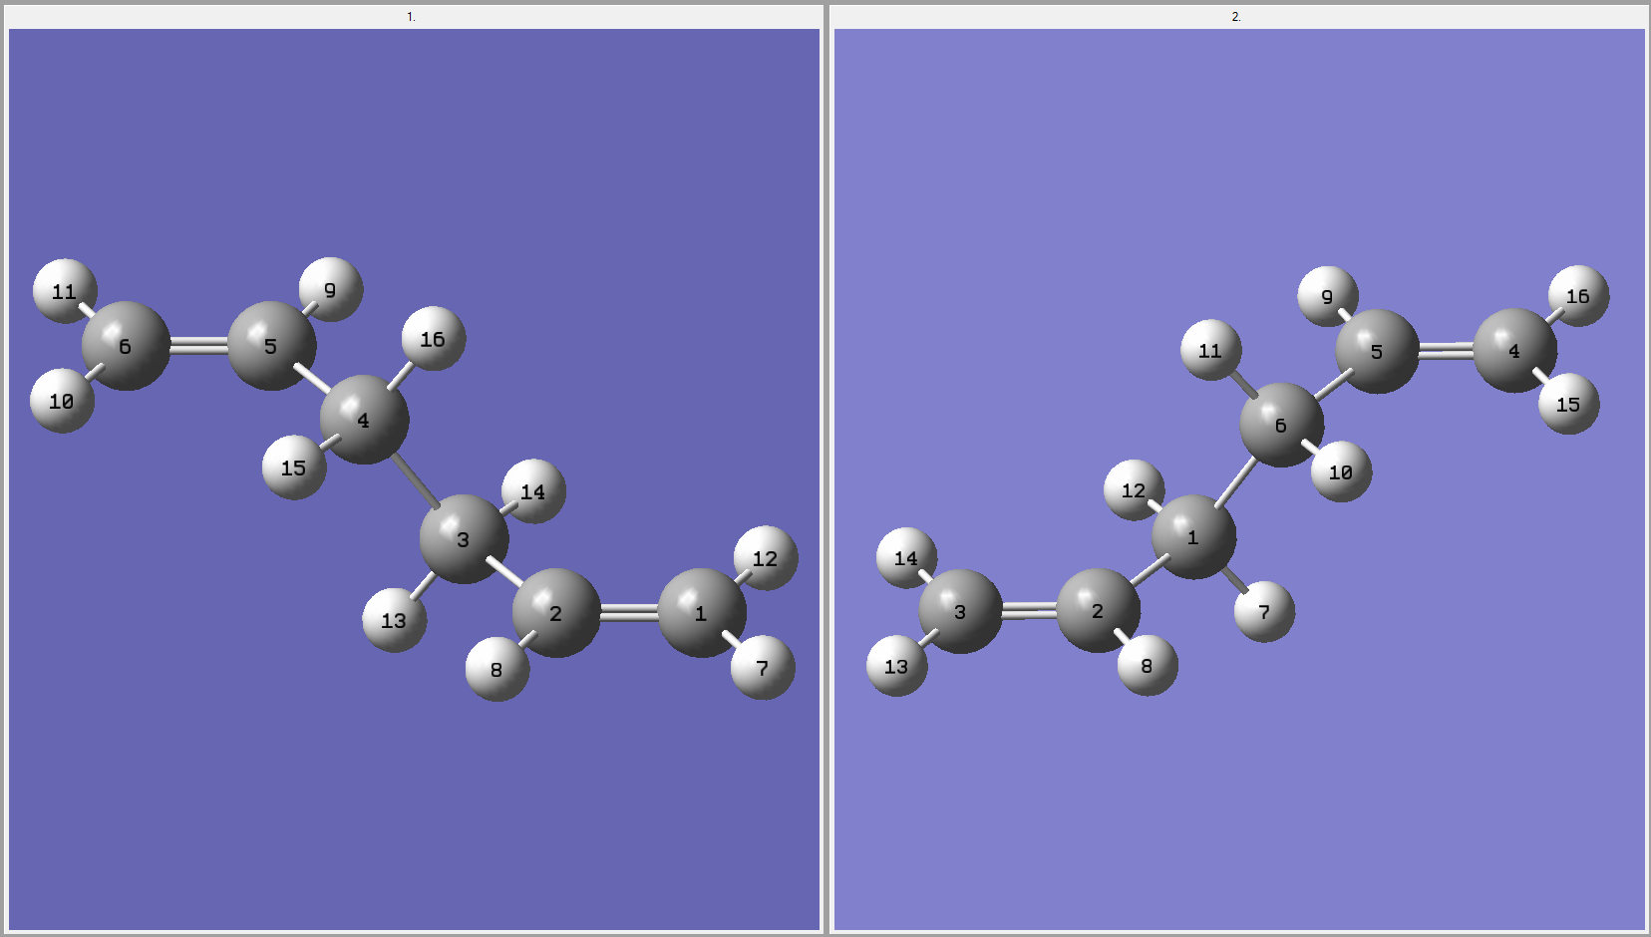Pick hydrogen atom 13 in pane 1
This screenshot has width=1651, height=937.
pos(395,620)
